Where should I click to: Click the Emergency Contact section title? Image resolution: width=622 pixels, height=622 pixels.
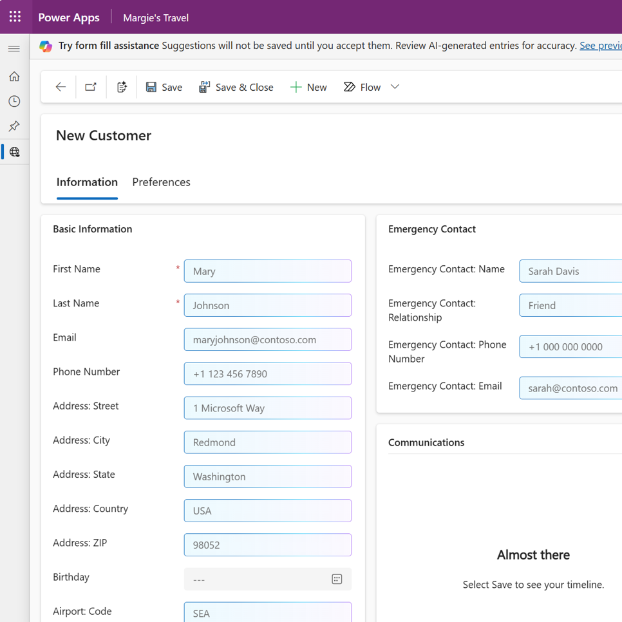[431, 229]
